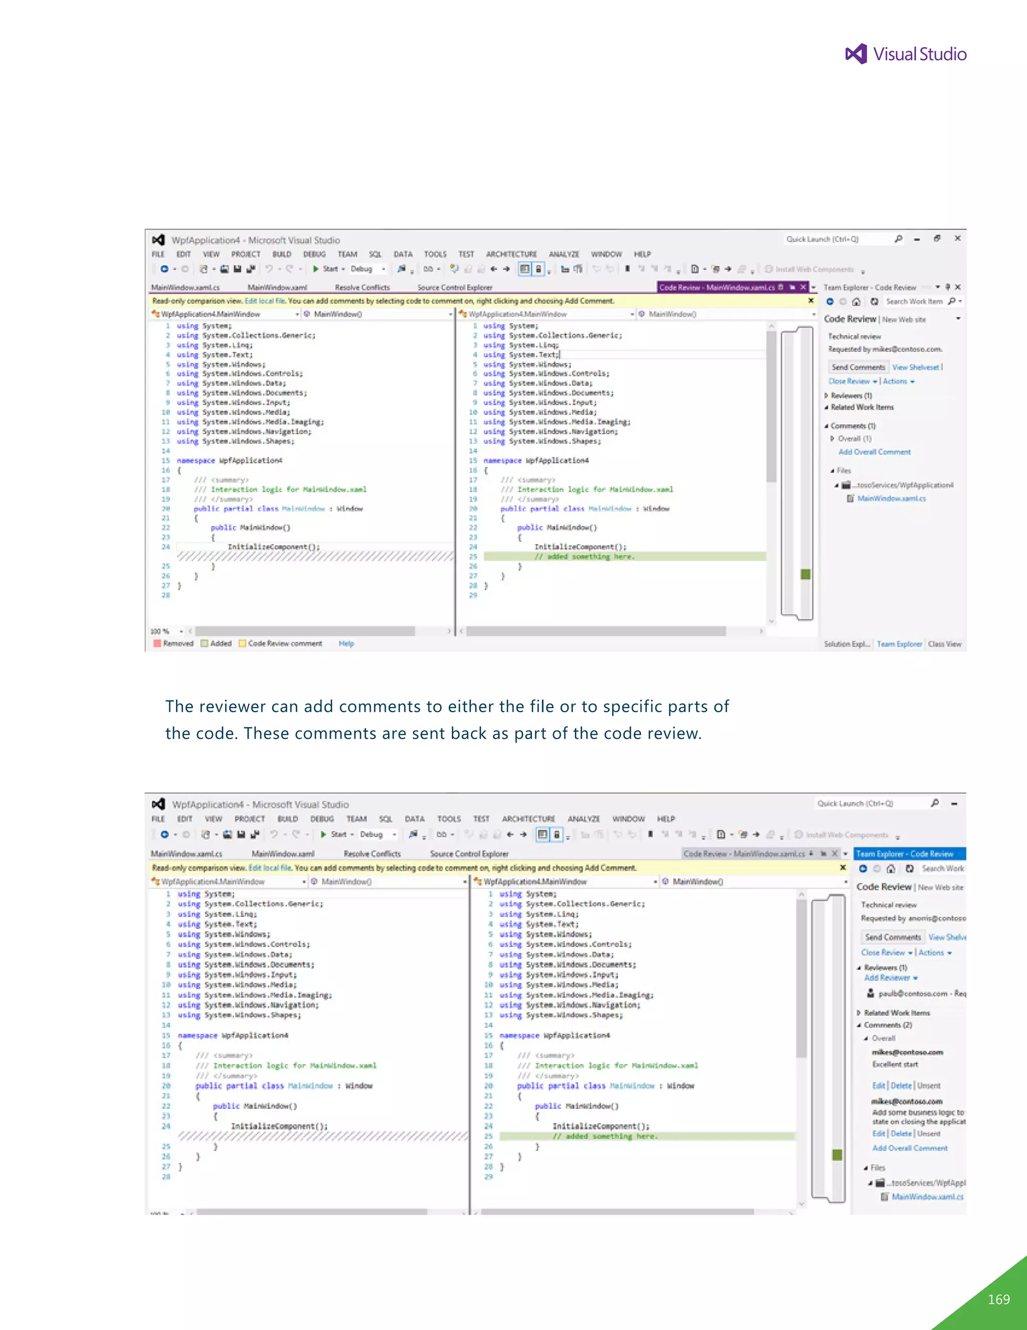
Task: Toggle side-by-side compare mode button in lower toolbar
Action: [x=543, y=835]
